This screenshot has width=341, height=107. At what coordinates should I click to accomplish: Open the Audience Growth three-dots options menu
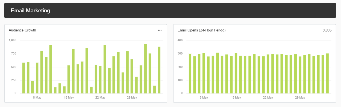coord(160,30)
